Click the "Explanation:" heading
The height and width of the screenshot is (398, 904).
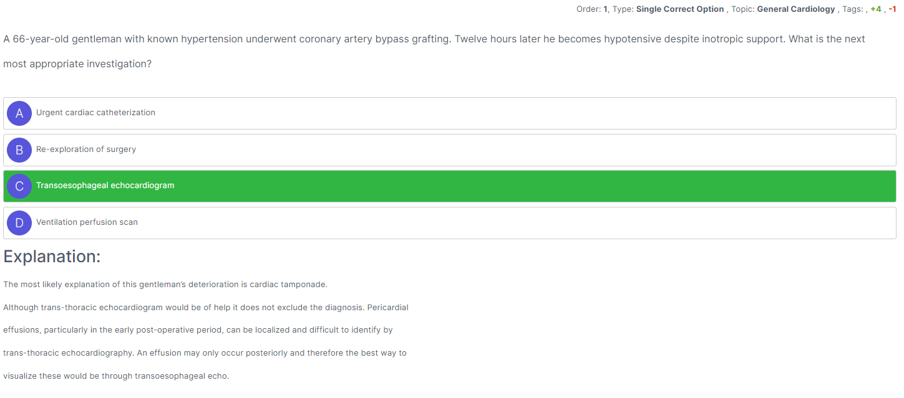(x=52, y=257)
